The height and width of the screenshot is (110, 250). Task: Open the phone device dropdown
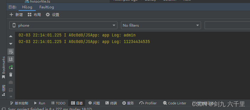[63, 25]
